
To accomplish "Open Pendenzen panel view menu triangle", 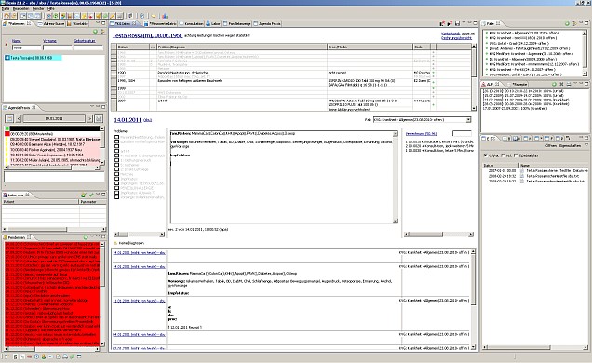I will pos(92,237).
